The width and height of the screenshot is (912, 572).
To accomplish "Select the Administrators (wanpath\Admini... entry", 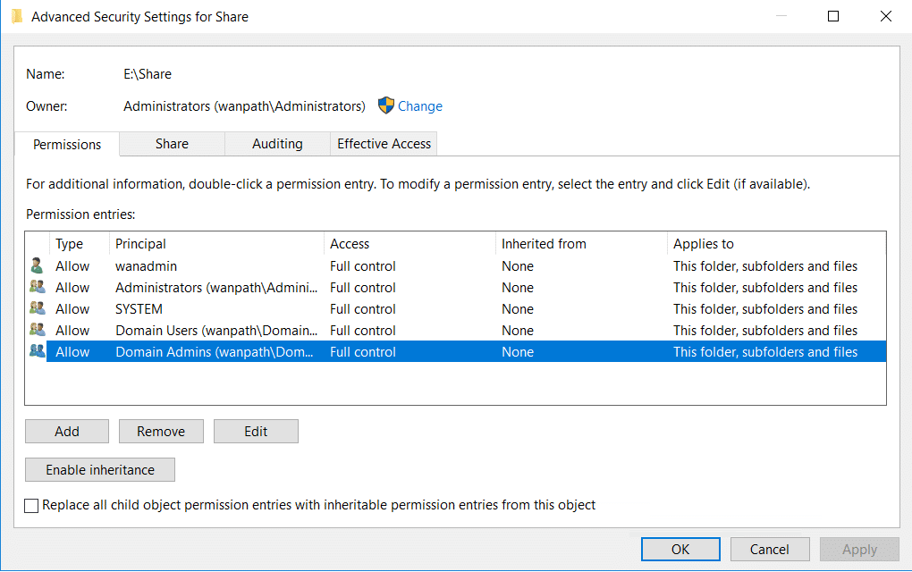I will click(x=455, y=288).
